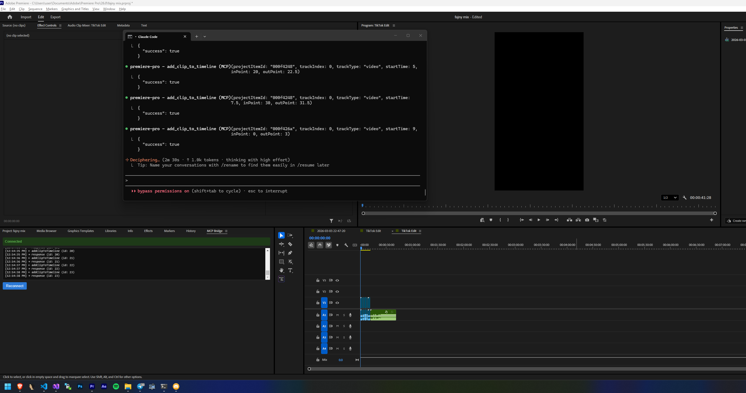Screen dimensions: 746x393
Task: Solo the A2 audio track
Action: (344, 326)
